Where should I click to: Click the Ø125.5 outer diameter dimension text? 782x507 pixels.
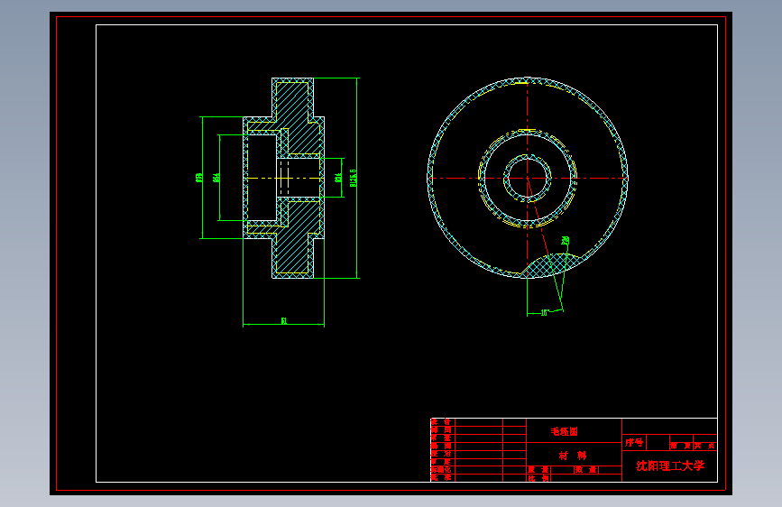tap(353, 178)
